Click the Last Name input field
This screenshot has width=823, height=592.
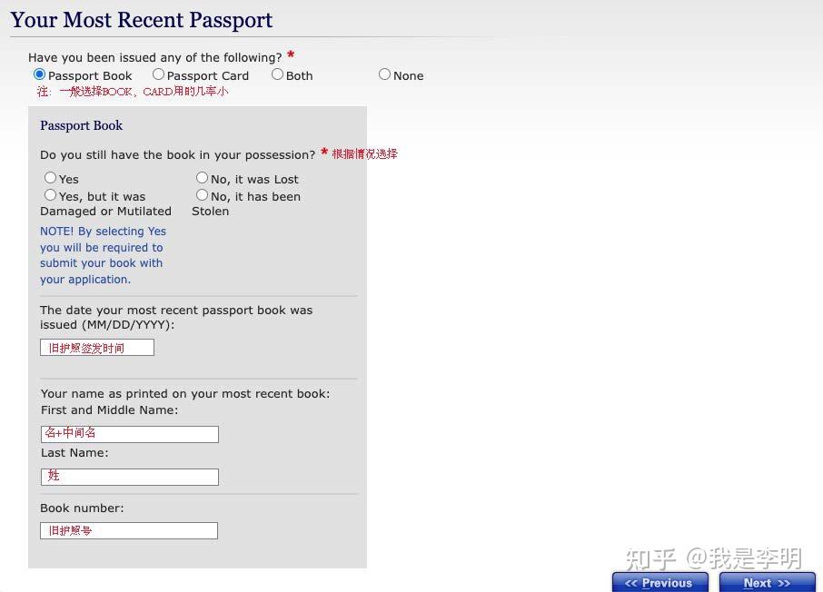tap(130, 477)
